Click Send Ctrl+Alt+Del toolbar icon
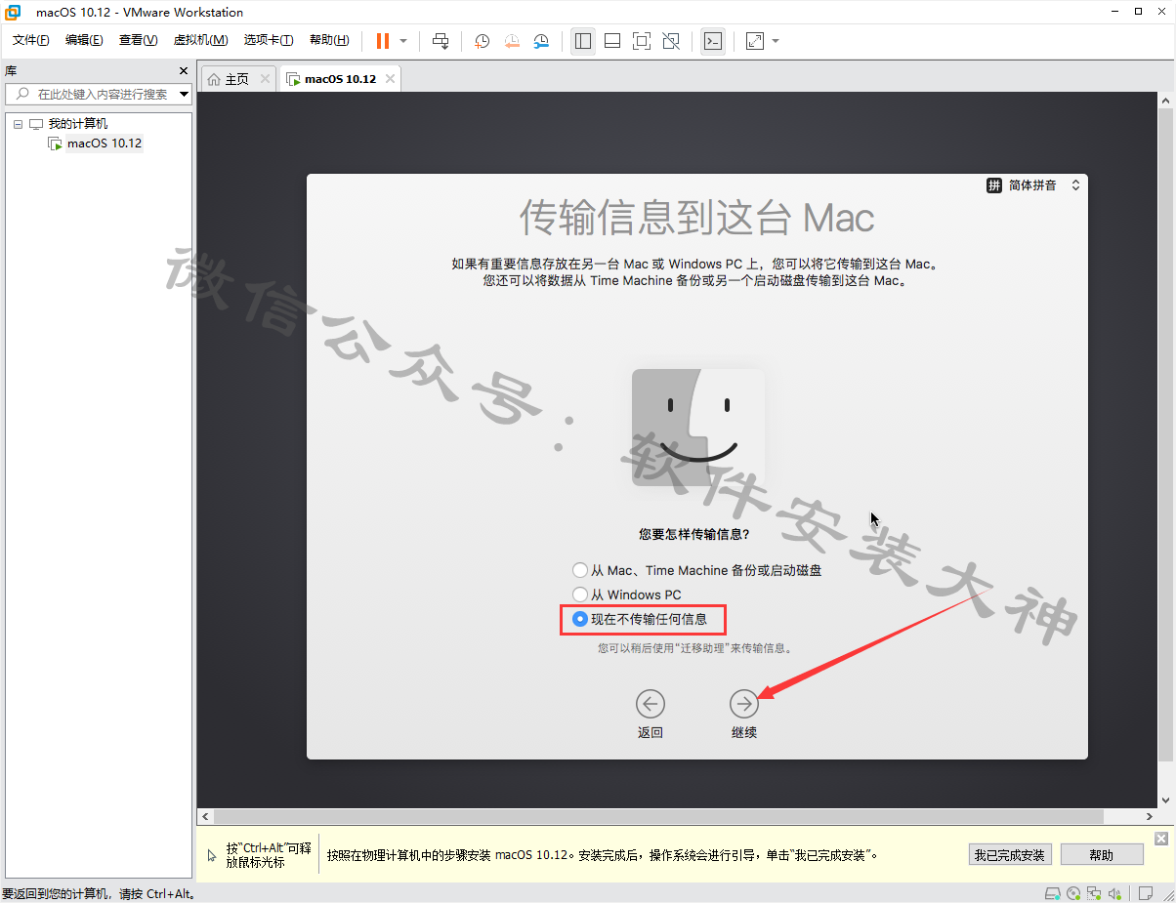 pyautogui.click(x=441, y=41)
